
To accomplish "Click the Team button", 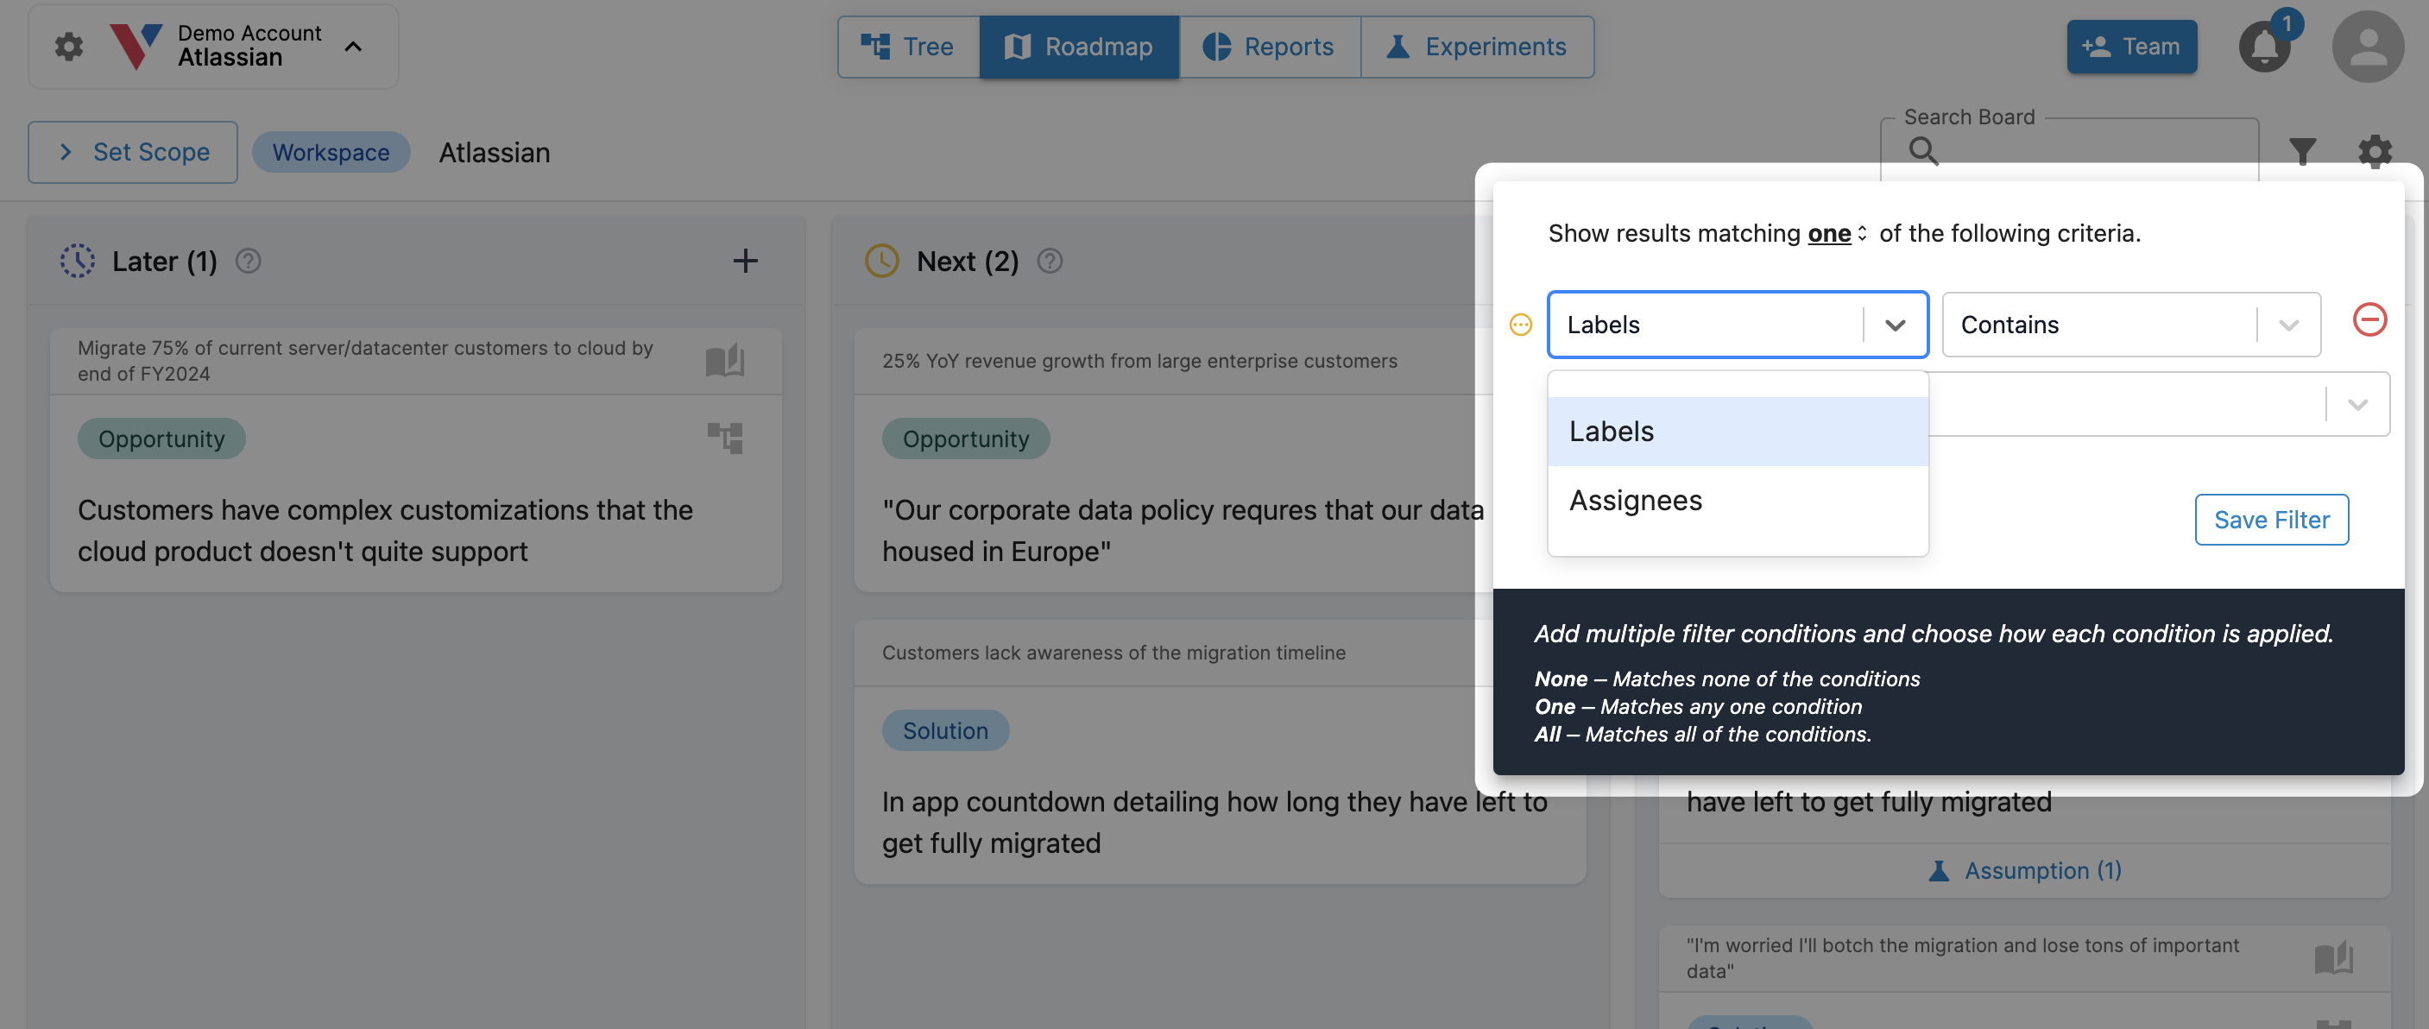I will [2131, 47].
